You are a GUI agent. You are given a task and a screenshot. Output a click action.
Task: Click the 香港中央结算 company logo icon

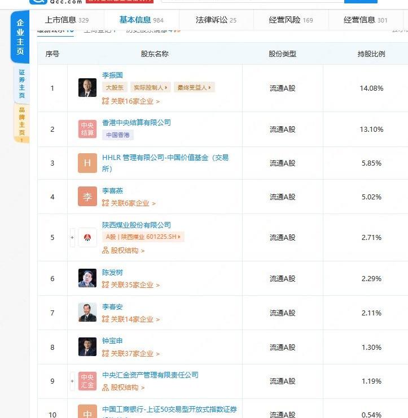pyautogui.click(x=87, y=129)
